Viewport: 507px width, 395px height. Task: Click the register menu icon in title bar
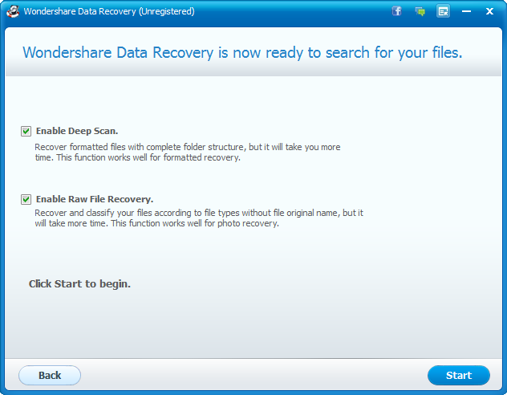(443, 11)
